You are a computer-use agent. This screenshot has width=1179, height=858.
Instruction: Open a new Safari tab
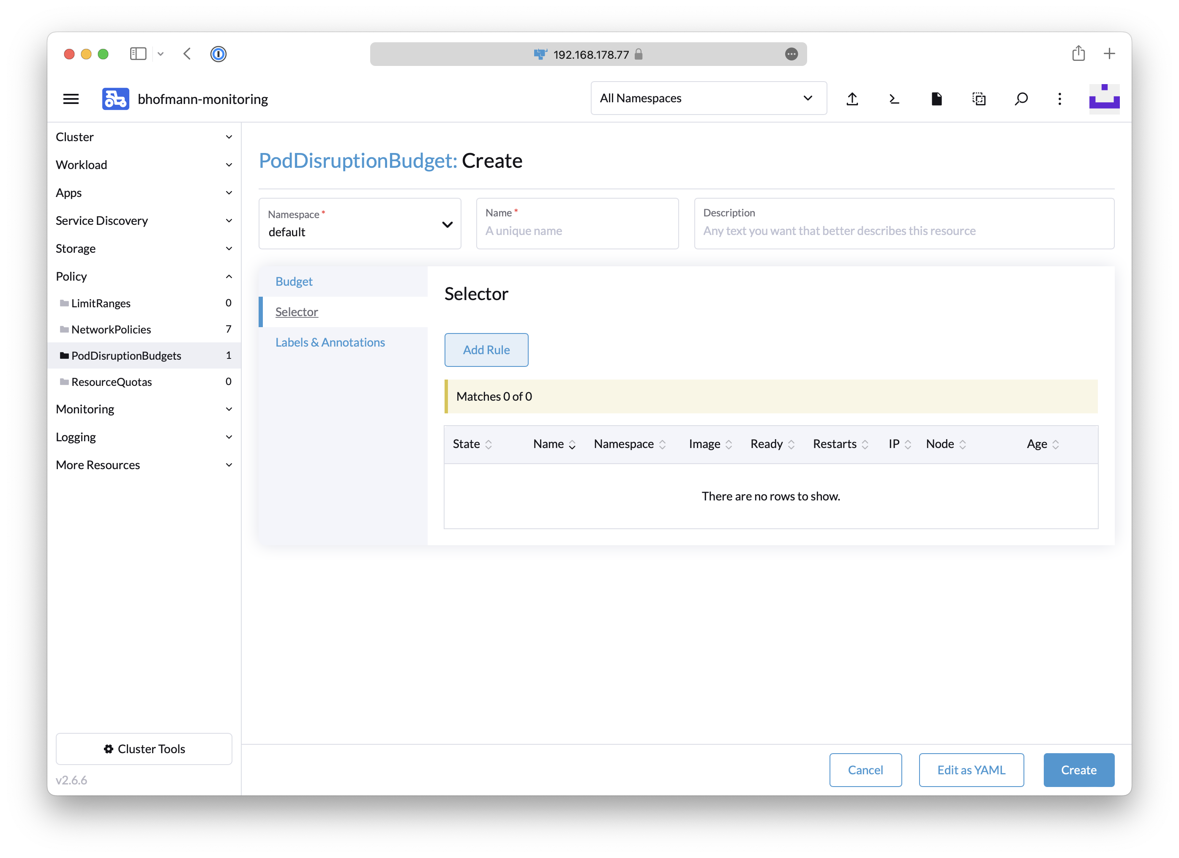point(1109,54)
